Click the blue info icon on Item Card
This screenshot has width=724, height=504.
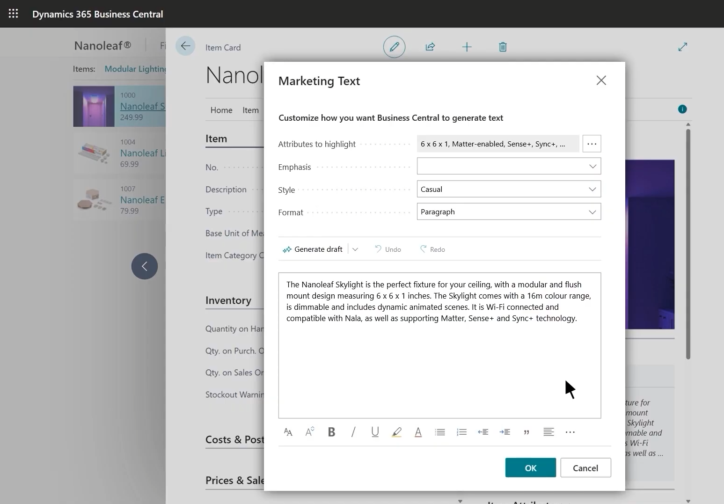pos(682,109)
